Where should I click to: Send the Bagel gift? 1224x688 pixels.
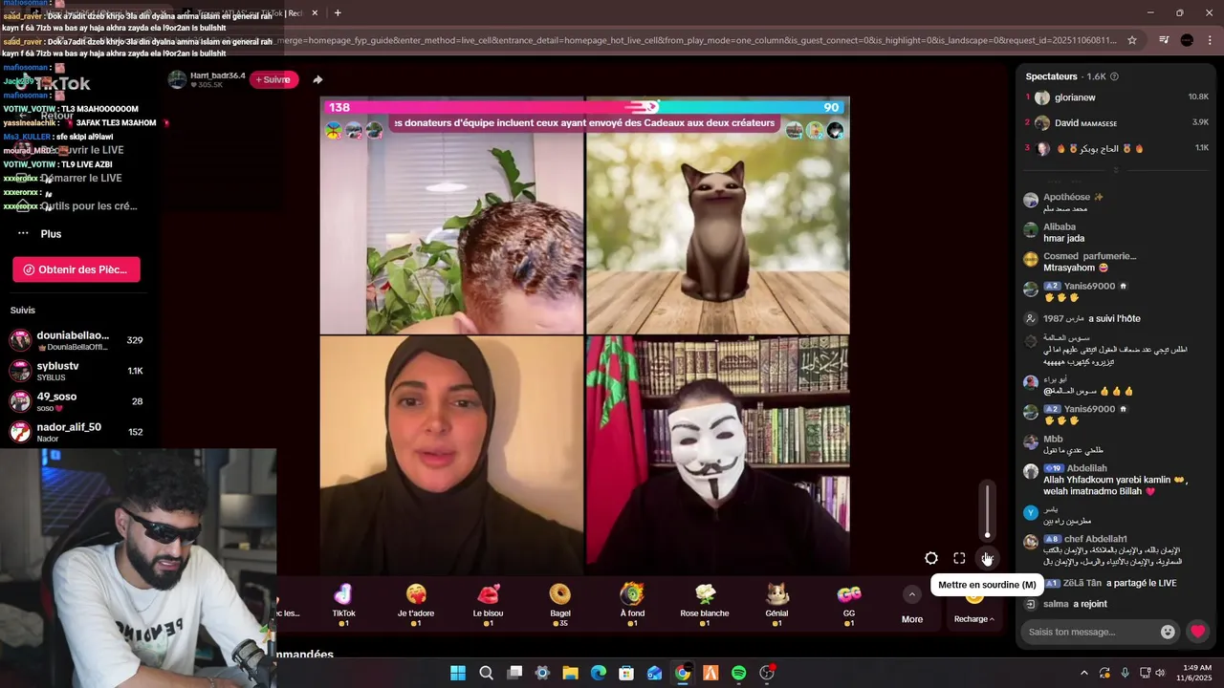(560, 604)
